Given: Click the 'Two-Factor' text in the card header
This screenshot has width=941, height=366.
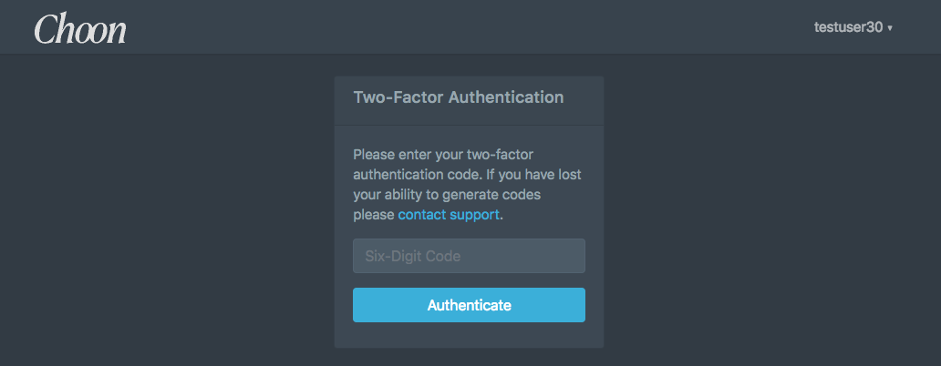Looking at the screenshot, I should [x=398, y=97].
